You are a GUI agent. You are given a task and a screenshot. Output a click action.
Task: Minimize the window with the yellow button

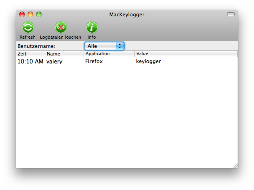click(x=30, y=14)
